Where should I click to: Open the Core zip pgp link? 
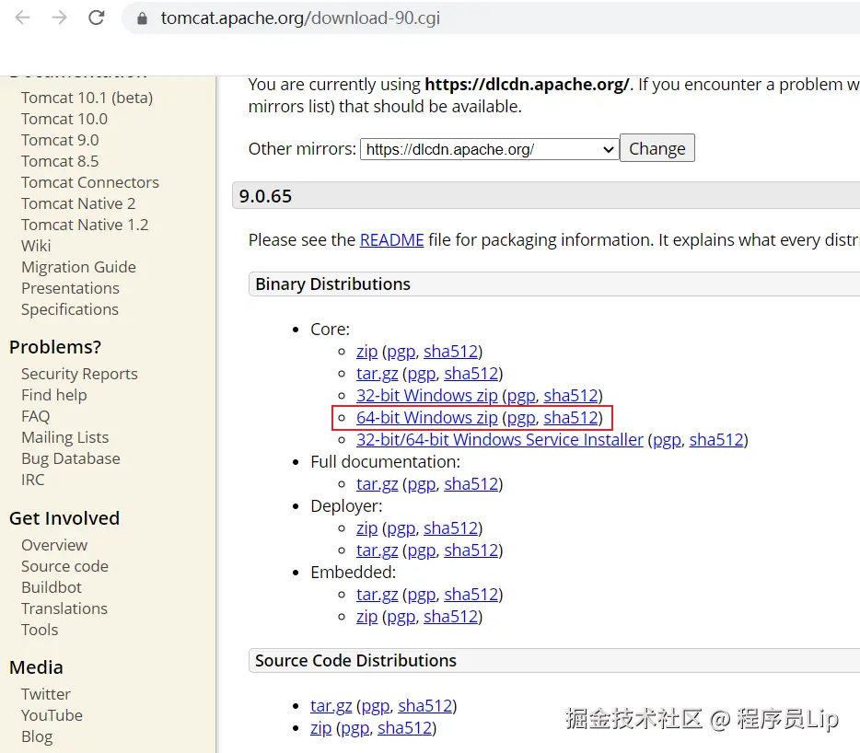[401, 352]
